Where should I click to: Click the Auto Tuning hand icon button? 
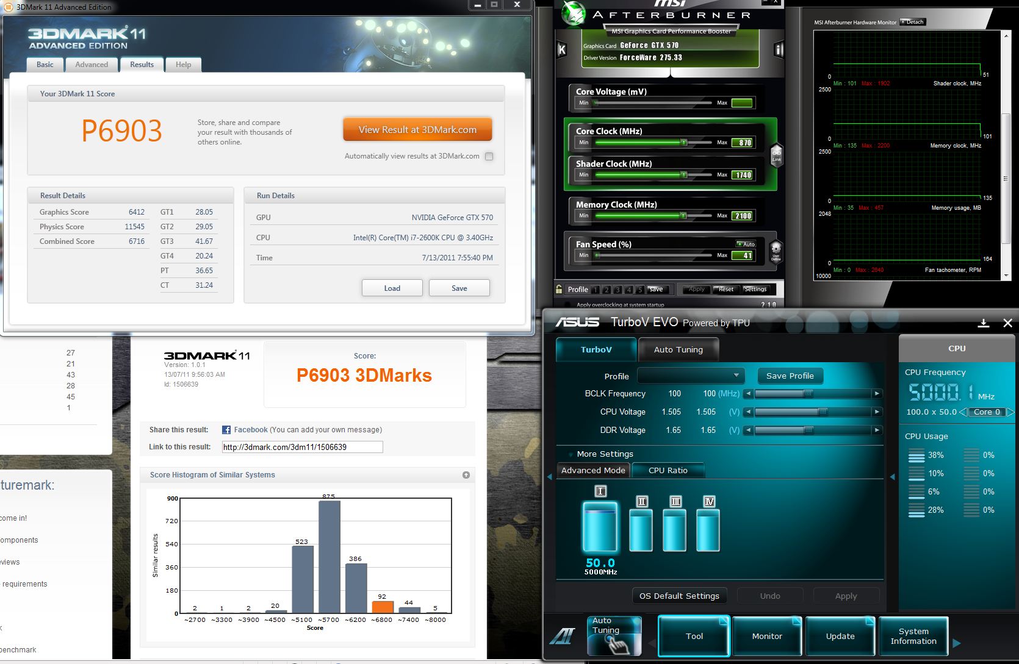[614, 636]
